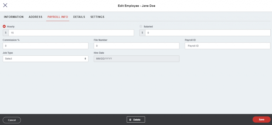This screenshot has width=272, height=125.
Task: Select the Payroll Info tab
Action: pos(58,17)
